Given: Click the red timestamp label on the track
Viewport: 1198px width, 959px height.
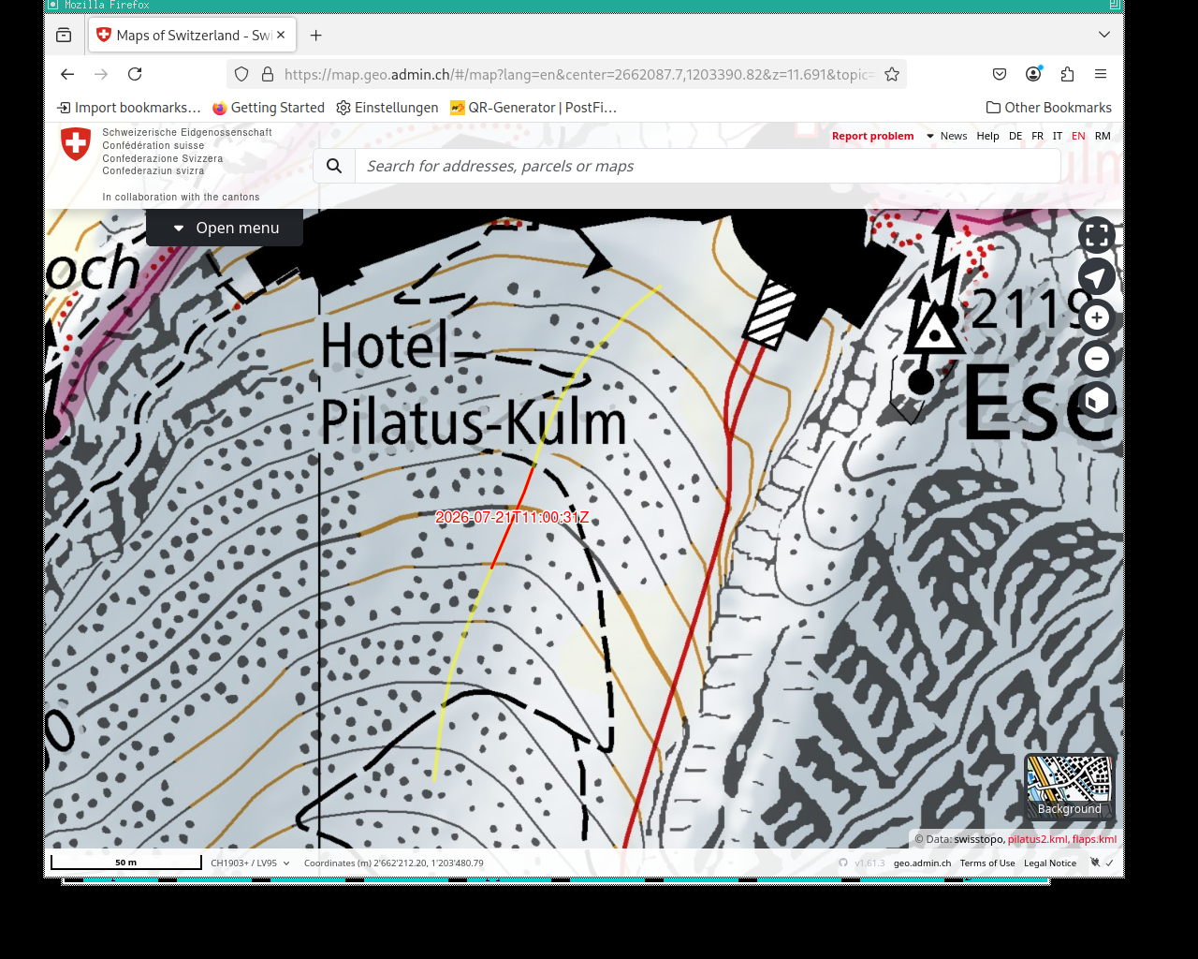Looking at the screenshot, I should pos(512,517).
